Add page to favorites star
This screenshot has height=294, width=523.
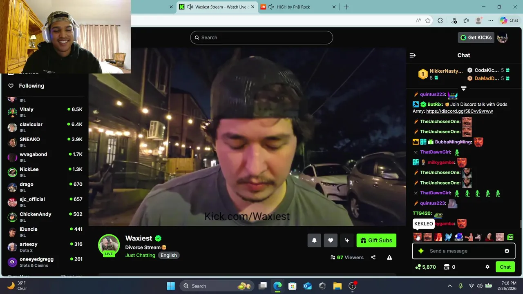(x=428, y=20)
